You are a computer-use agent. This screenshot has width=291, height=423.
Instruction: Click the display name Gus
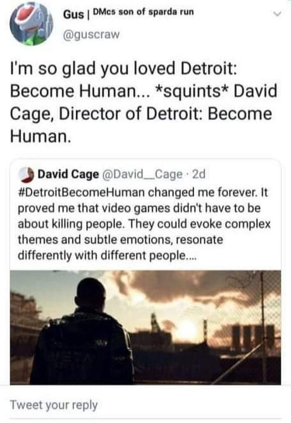(x=73, y=14)
